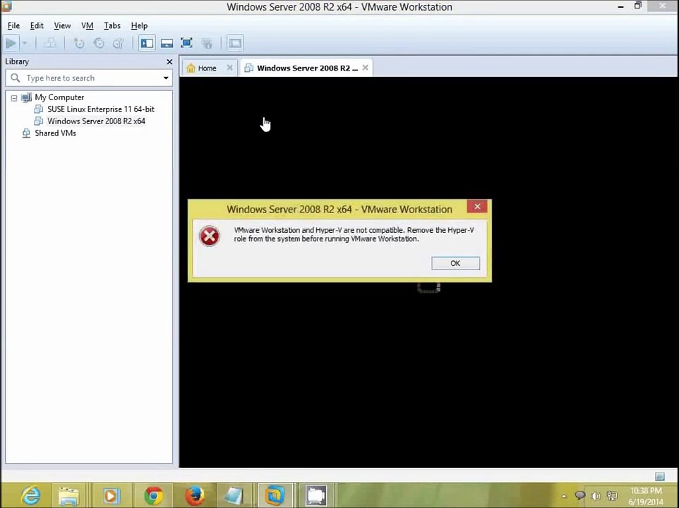Select SUSE Linux Enterprise 11 64-bit VM
Screen dimensions: 679x508
pos(101,109)
